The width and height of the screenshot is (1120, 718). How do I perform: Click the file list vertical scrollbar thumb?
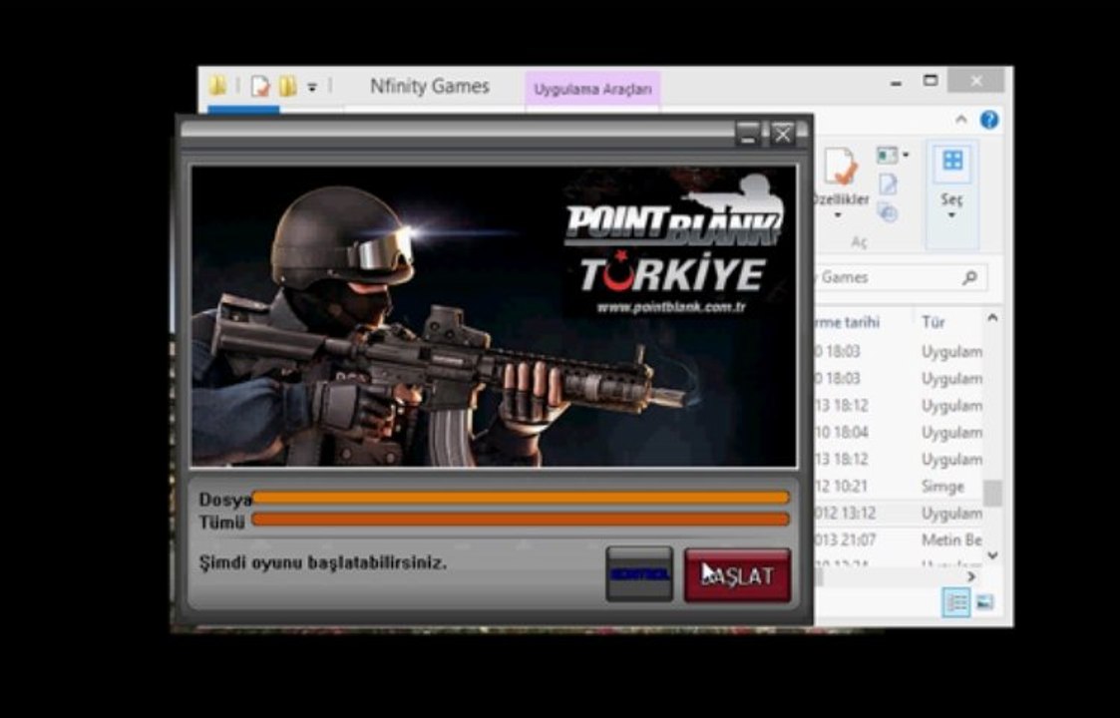[993, 493]
